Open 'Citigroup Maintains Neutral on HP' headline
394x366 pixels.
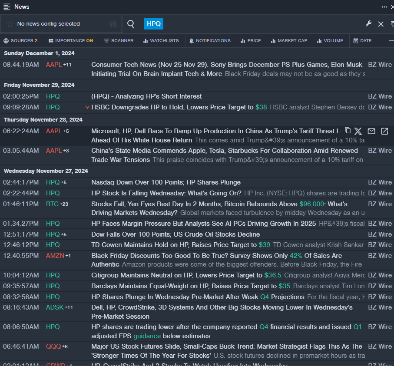tap(186, 275)
